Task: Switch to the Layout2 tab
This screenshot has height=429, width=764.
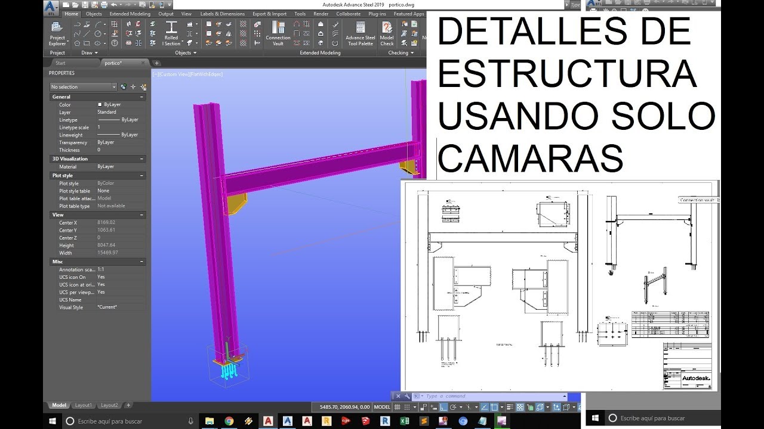Action: pos(109,405)
